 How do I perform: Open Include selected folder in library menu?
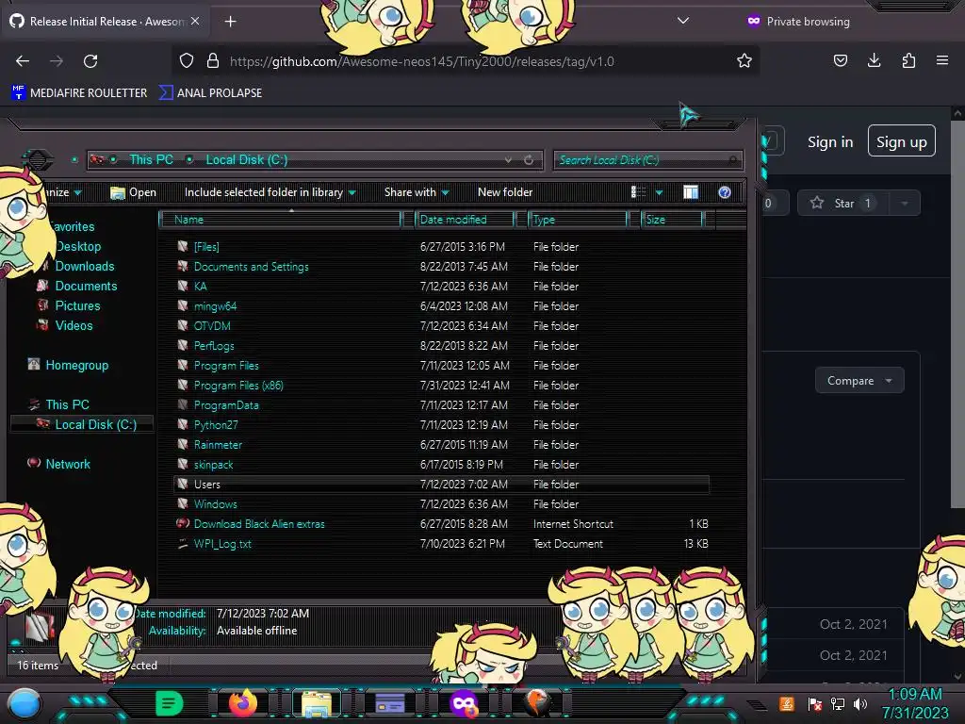tap(270, 192)
